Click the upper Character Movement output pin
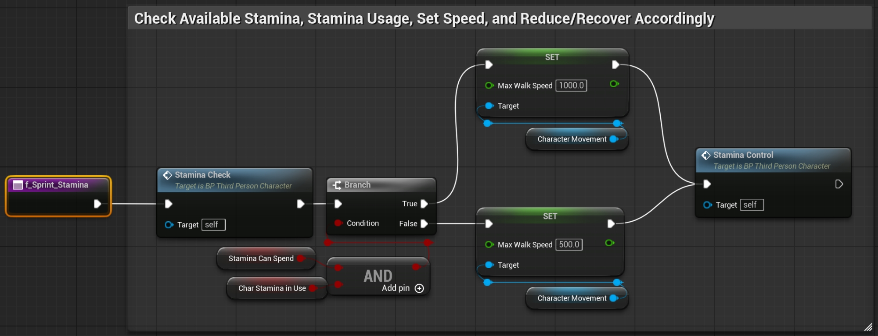Image resolution: width=878 pixels, height=336 pixels. (614, 139)
